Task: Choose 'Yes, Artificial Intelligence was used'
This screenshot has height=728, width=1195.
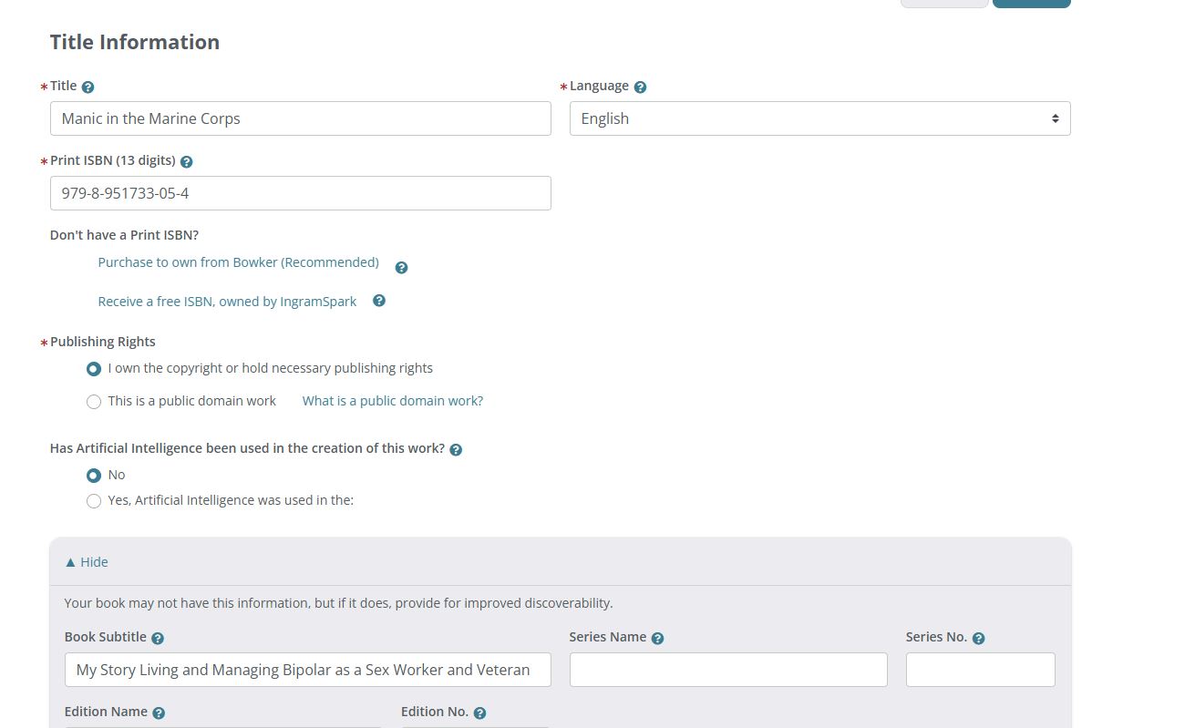Action: pos(94,501)
